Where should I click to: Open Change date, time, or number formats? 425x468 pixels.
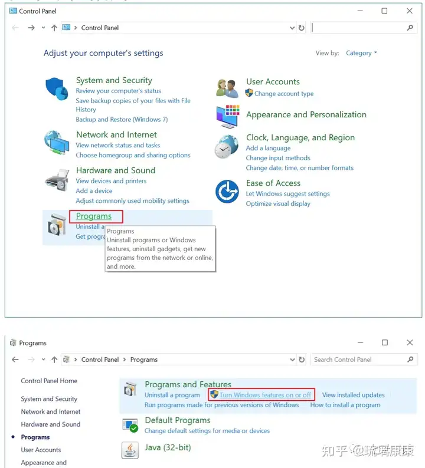pos(299,168)
